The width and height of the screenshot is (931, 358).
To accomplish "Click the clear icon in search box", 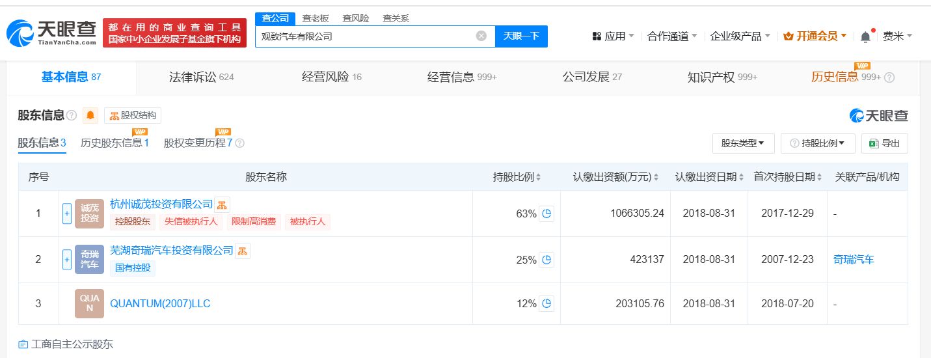I will [x=481, y=36].
